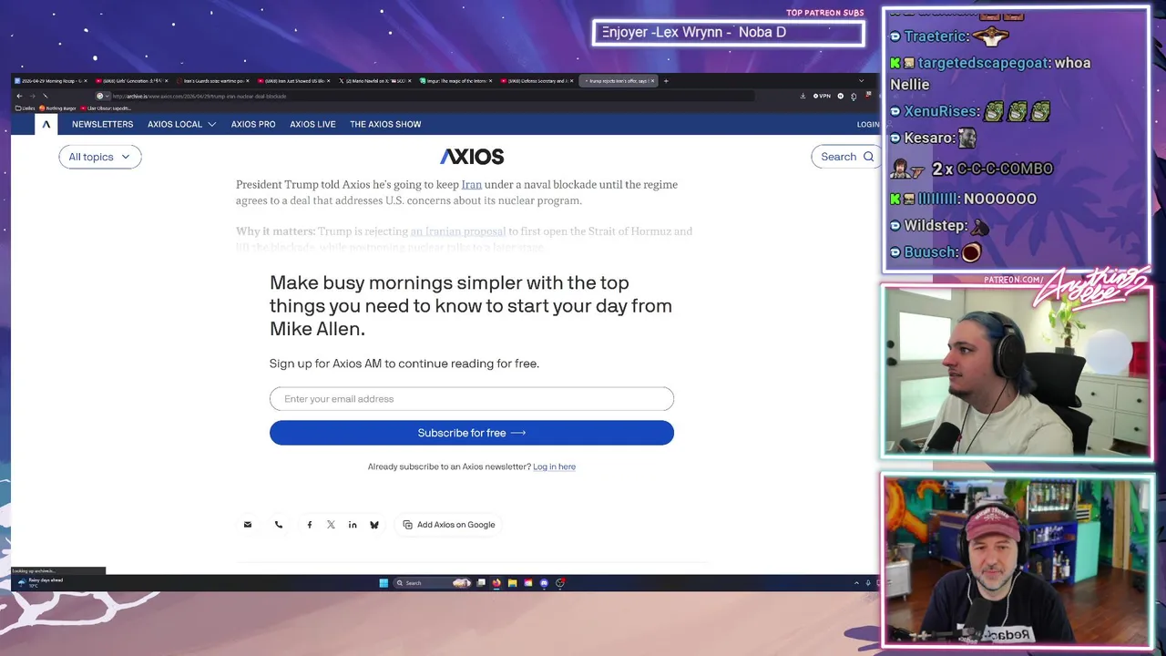This screenshot has width=1166, height=656.
Task: Click the Axios wordmark logo
Action: [472, 157]
